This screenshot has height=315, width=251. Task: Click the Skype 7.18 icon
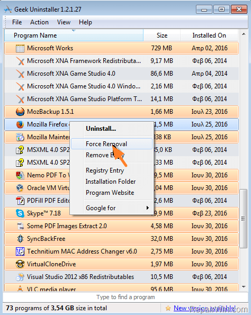(20, 213)
